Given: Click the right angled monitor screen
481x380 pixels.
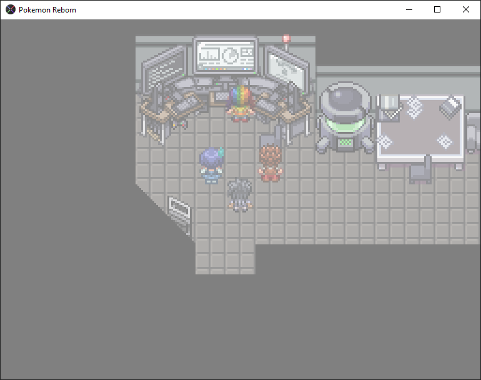Looking at the screenshot, I should 287,69.
